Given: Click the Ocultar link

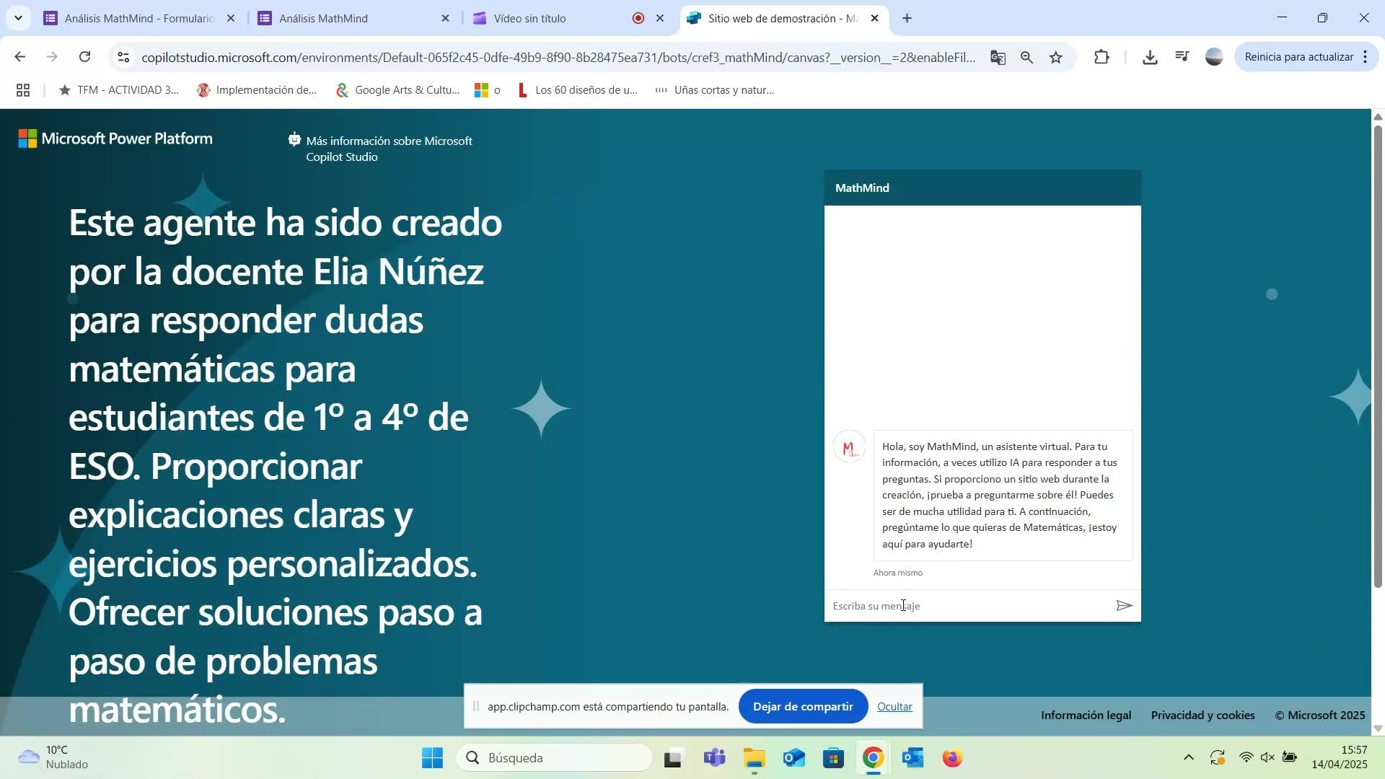Looking at the screenshot, I should (x=894, y=707).
